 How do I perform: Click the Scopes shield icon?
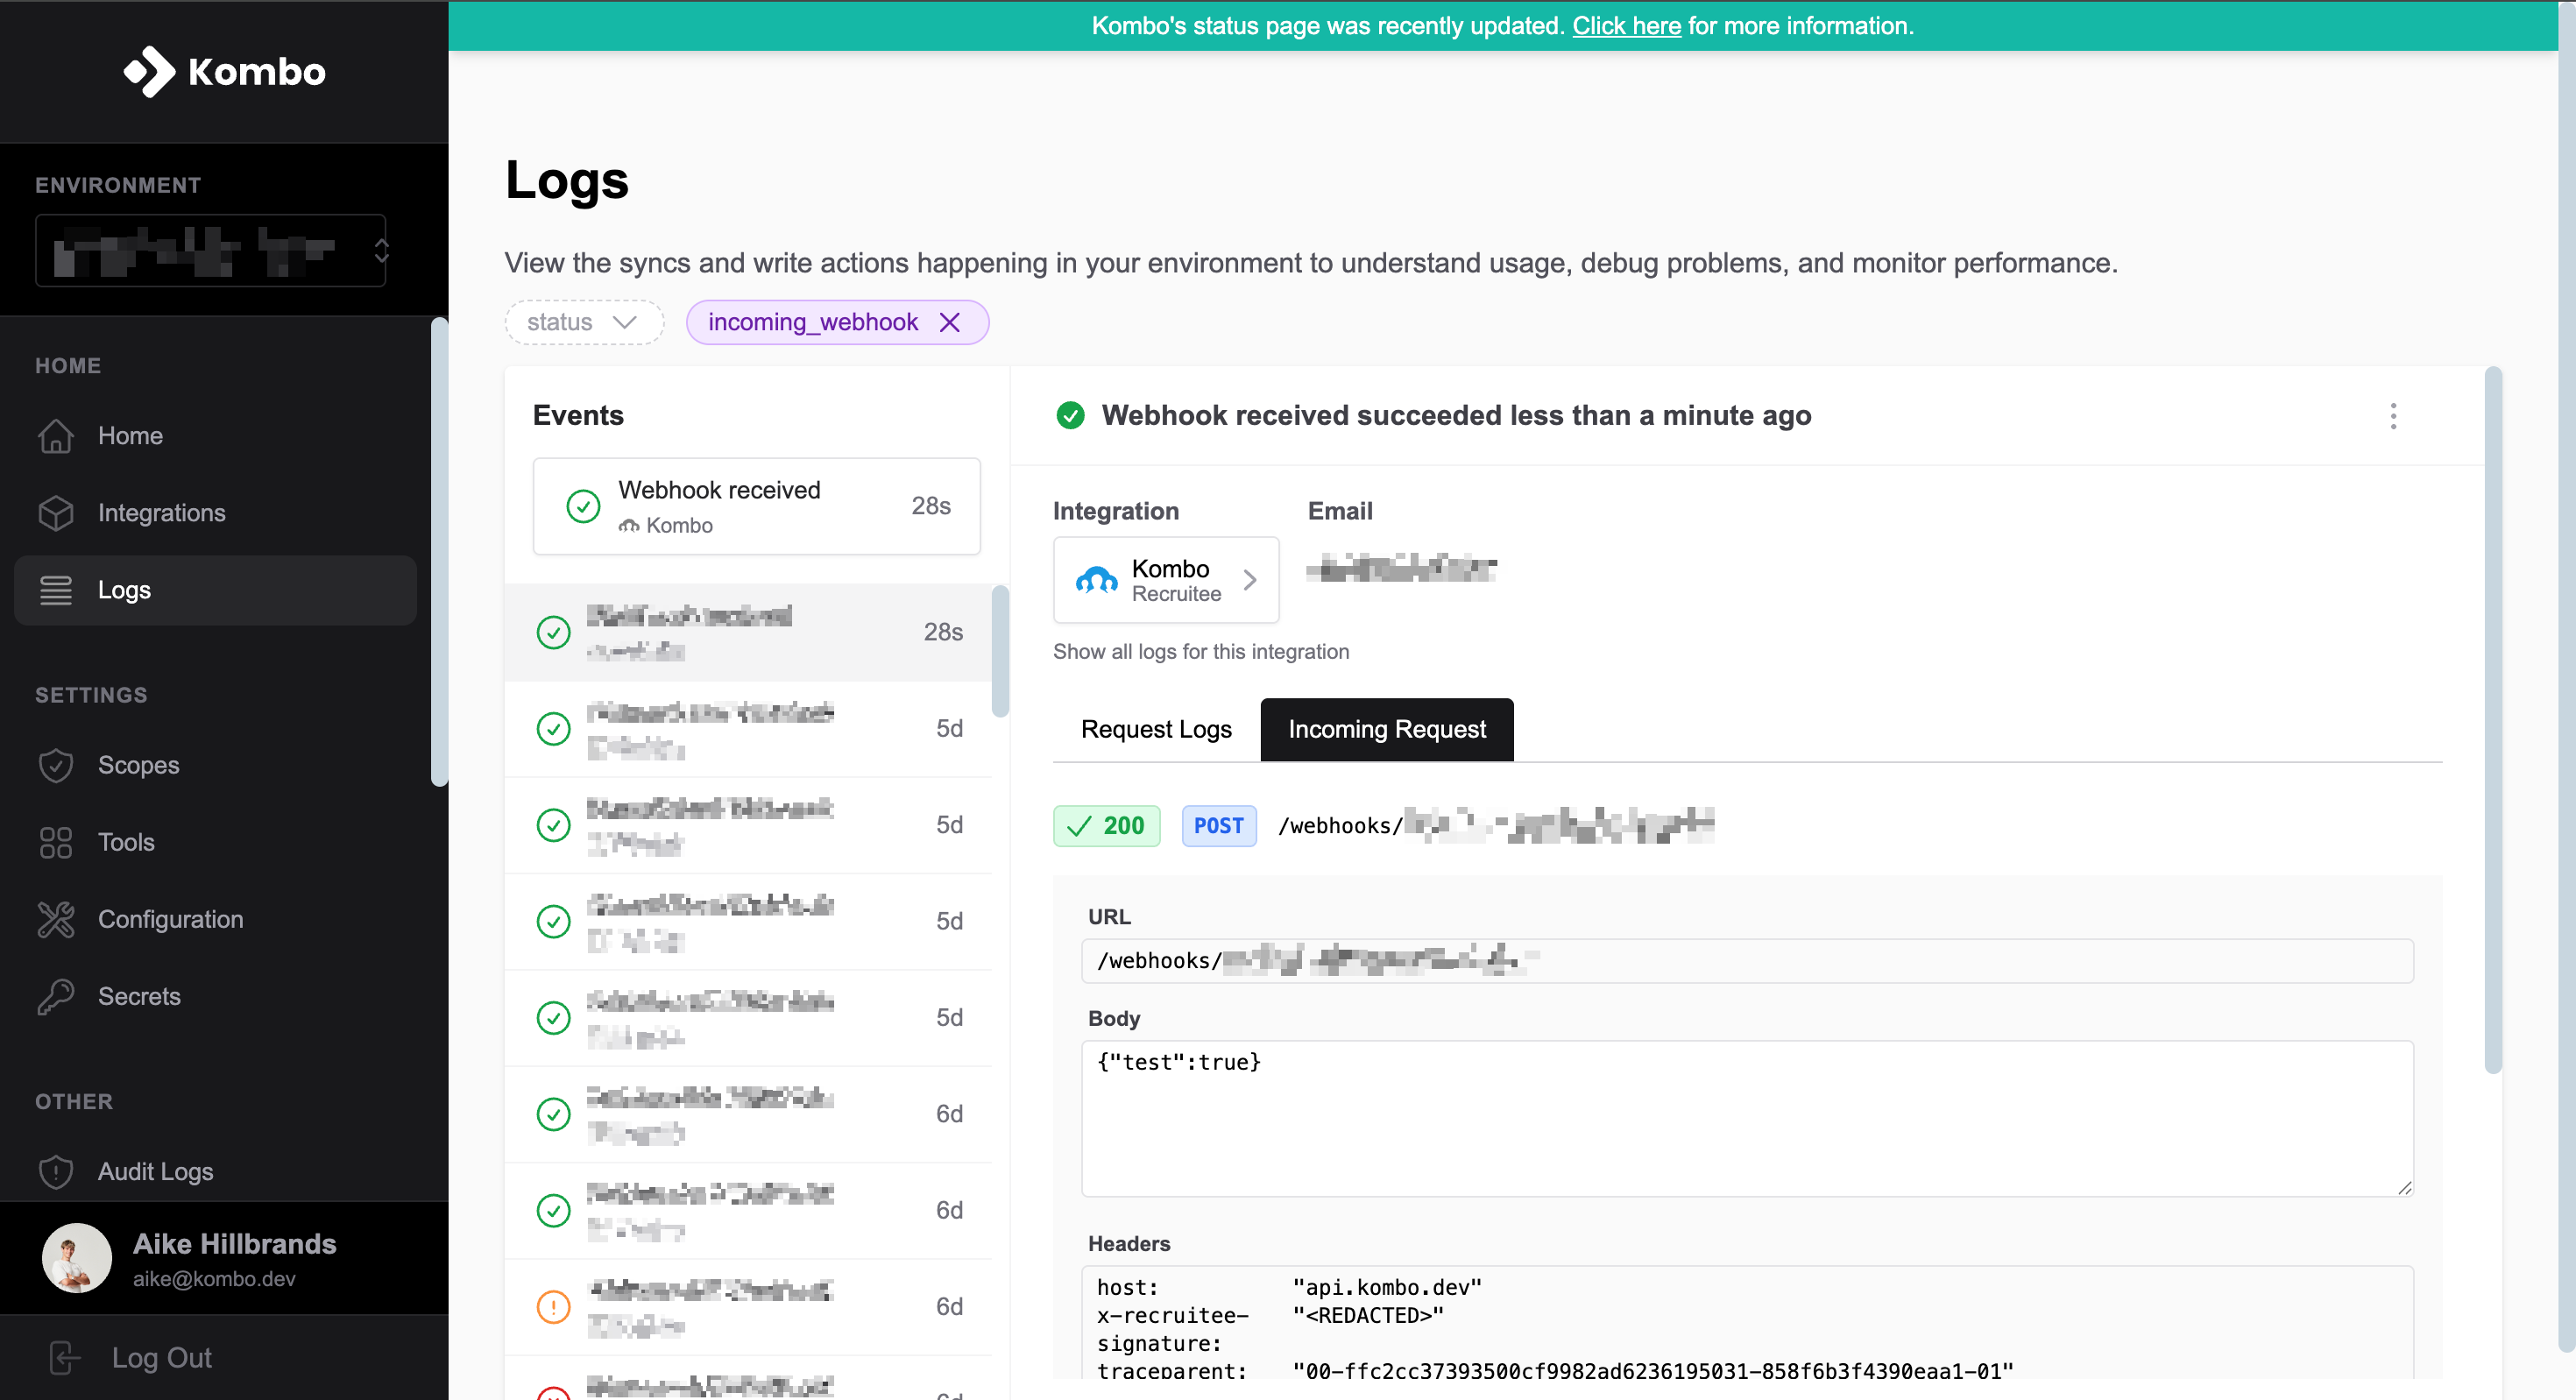click(x=56, y=765)
